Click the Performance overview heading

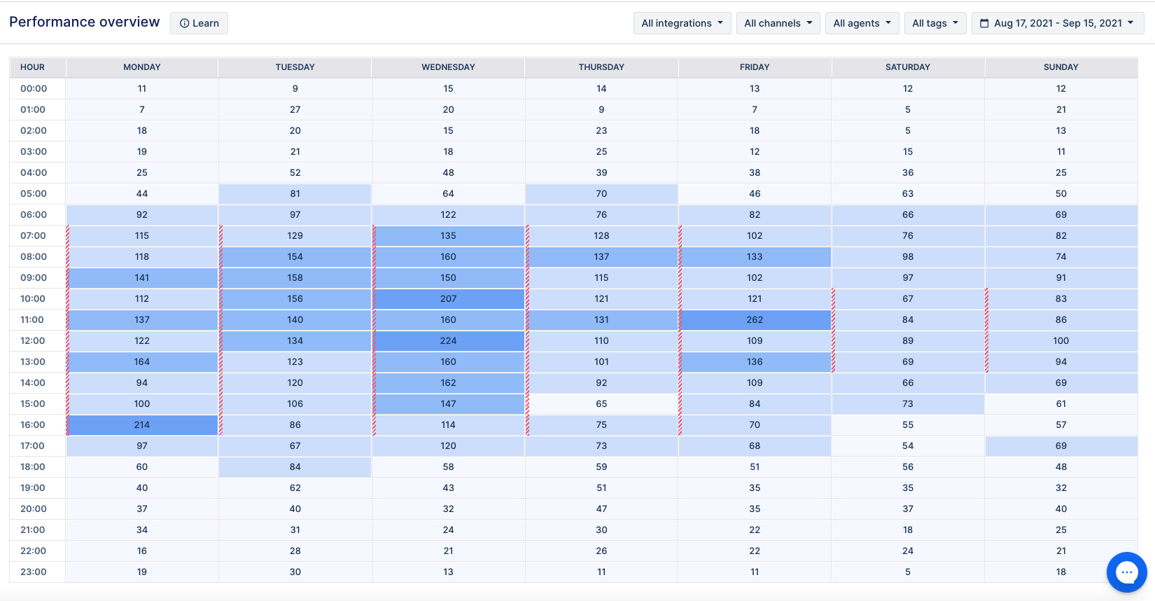pos(85,22)
